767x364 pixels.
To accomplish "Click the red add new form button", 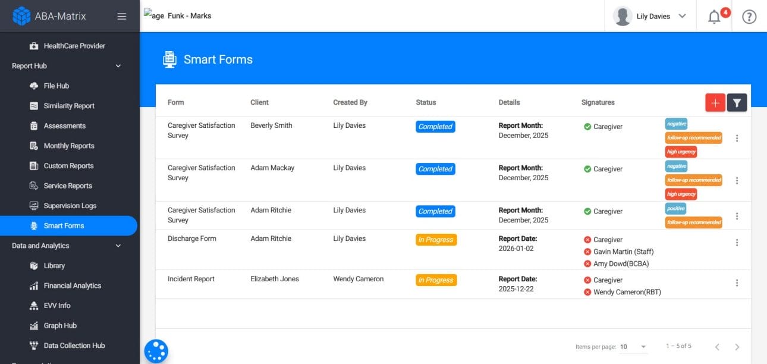I will (715, 103).
